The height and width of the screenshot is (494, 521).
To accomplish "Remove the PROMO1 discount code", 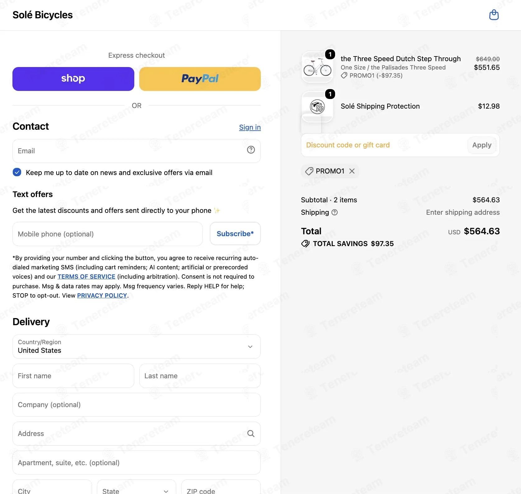I will (352, 171).
